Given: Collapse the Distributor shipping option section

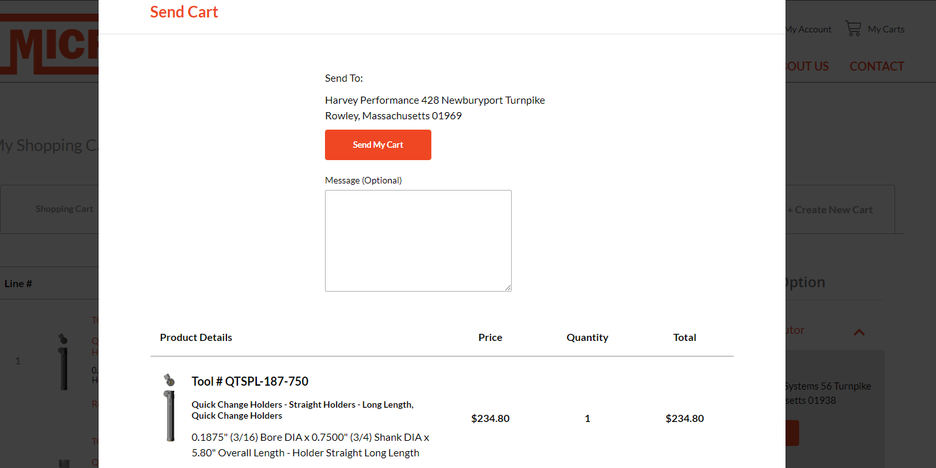Looking at the screenshot, I should click(x=859, y=332).
